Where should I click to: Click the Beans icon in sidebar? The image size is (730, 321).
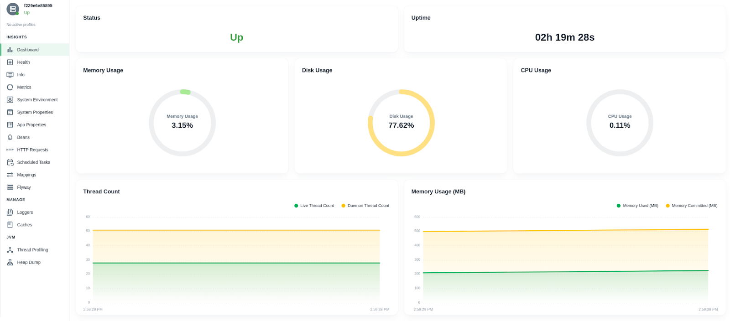click(x=10, y=137)
